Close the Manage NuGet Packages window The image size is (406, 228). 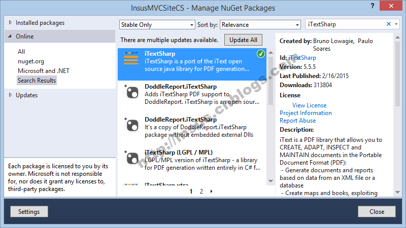tap(391, 6)
